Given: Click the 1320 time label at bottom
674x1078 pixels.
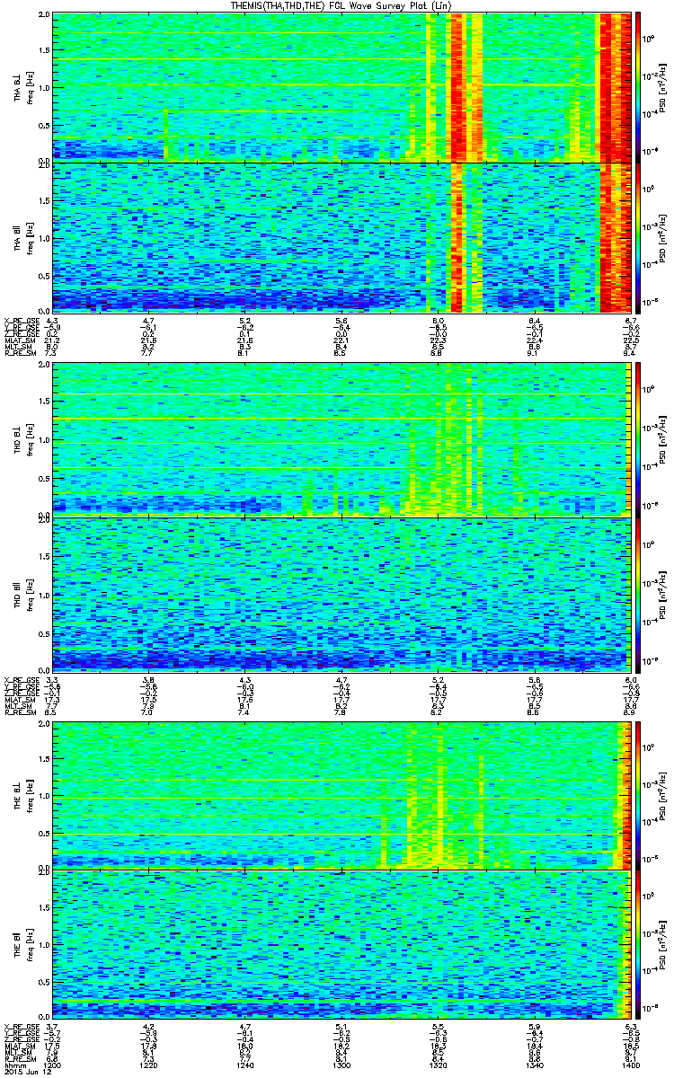Looking at the screenshot, I should tap(439, 1064).
